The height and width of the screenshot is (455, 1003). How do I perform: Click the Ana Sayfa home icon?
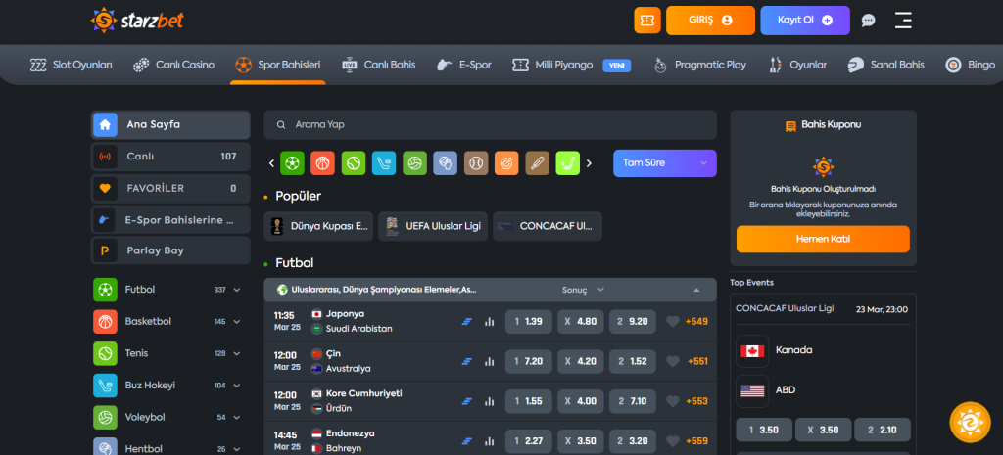[105, 124]
